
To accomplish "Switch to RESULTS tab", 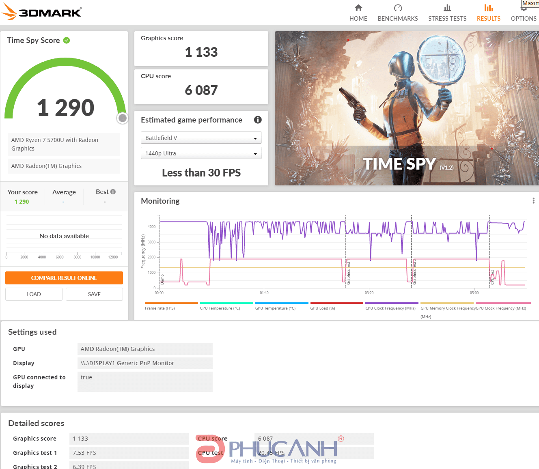I will click(488, 13).
